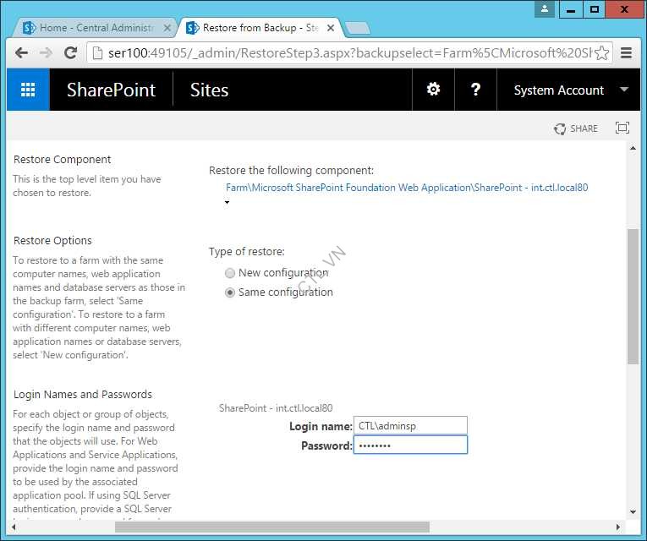The image size is (647, 541).
Task: Toggle the focus on content icon
Action: (x=622, y=128)
